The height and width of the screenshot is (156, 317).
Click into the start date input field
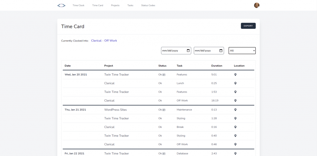173,50
